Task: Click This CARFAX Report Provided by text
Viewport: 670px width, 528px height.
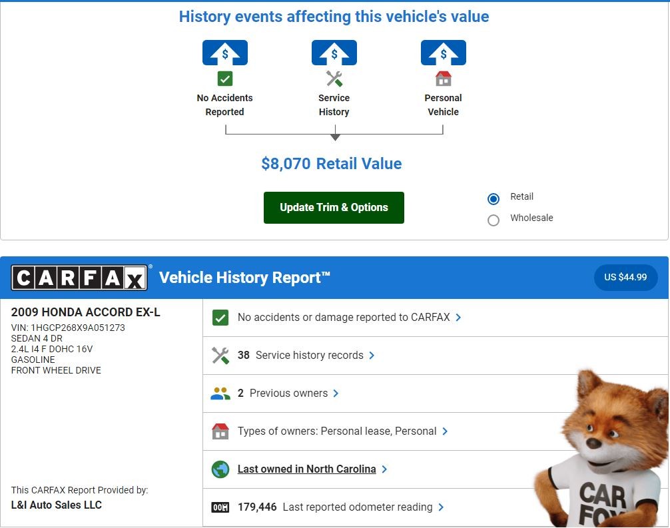Action: (79, 490)
